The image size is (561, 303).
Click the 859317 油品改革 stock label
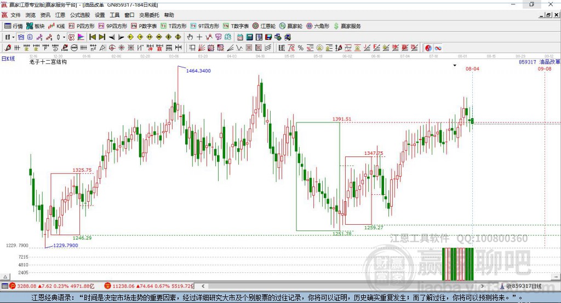(x=540, y=62)
